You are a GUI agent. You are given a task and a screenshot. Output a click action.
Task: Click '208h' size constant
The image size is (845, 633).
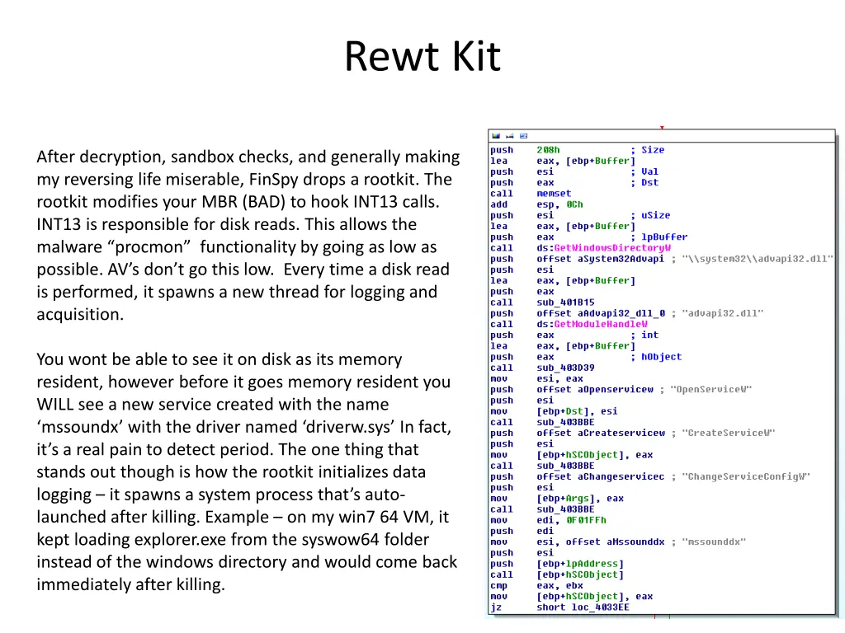[548, 150]
